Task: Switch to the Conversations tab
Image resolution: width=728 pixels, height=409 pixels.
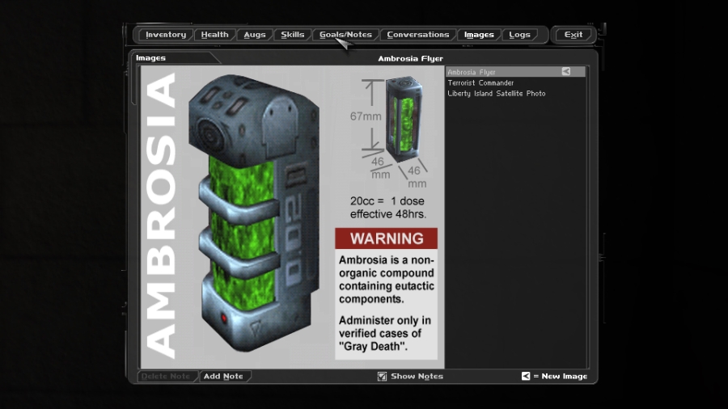Action: [418, 35]
